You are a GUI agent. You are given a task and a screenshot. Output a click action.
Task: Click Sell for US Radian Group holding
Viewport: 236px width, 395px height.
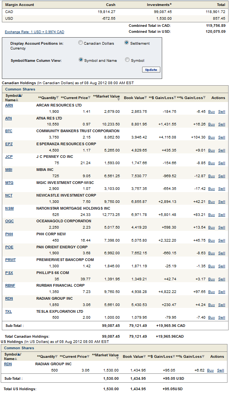[220, 370]
